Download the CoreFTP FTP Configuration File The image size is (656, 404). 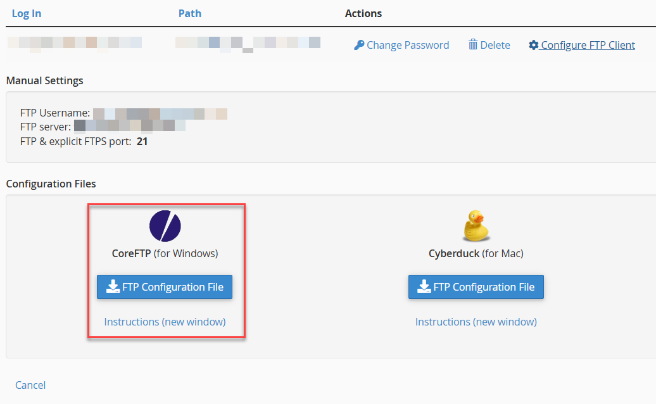pos(165,287)
